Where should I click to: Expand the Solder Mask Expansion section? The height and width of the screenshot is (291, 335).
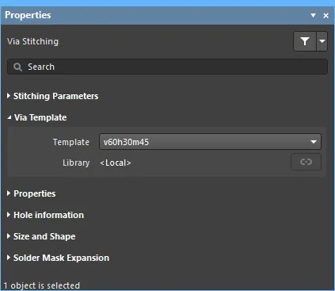[9, 258]
